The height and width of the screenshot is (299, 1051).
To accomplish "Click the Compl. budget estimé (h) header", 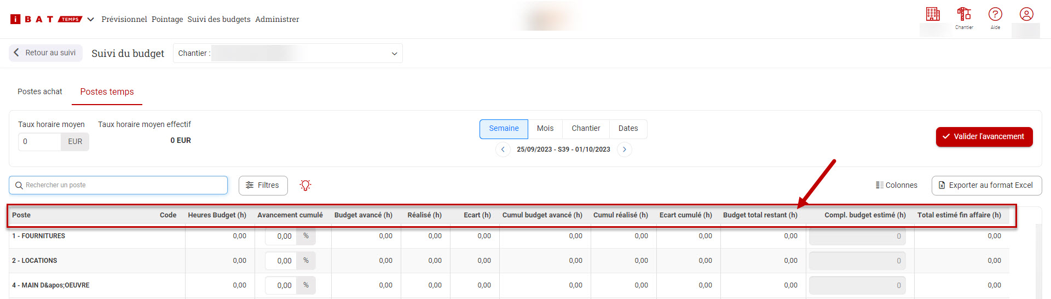I will point(865,215).
